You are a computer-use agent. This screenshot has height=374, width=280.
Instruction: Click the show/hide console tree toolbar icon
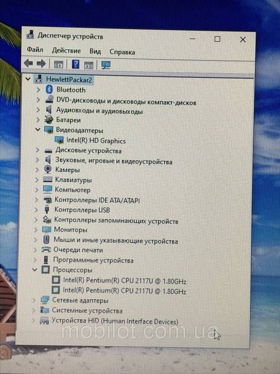58,64
